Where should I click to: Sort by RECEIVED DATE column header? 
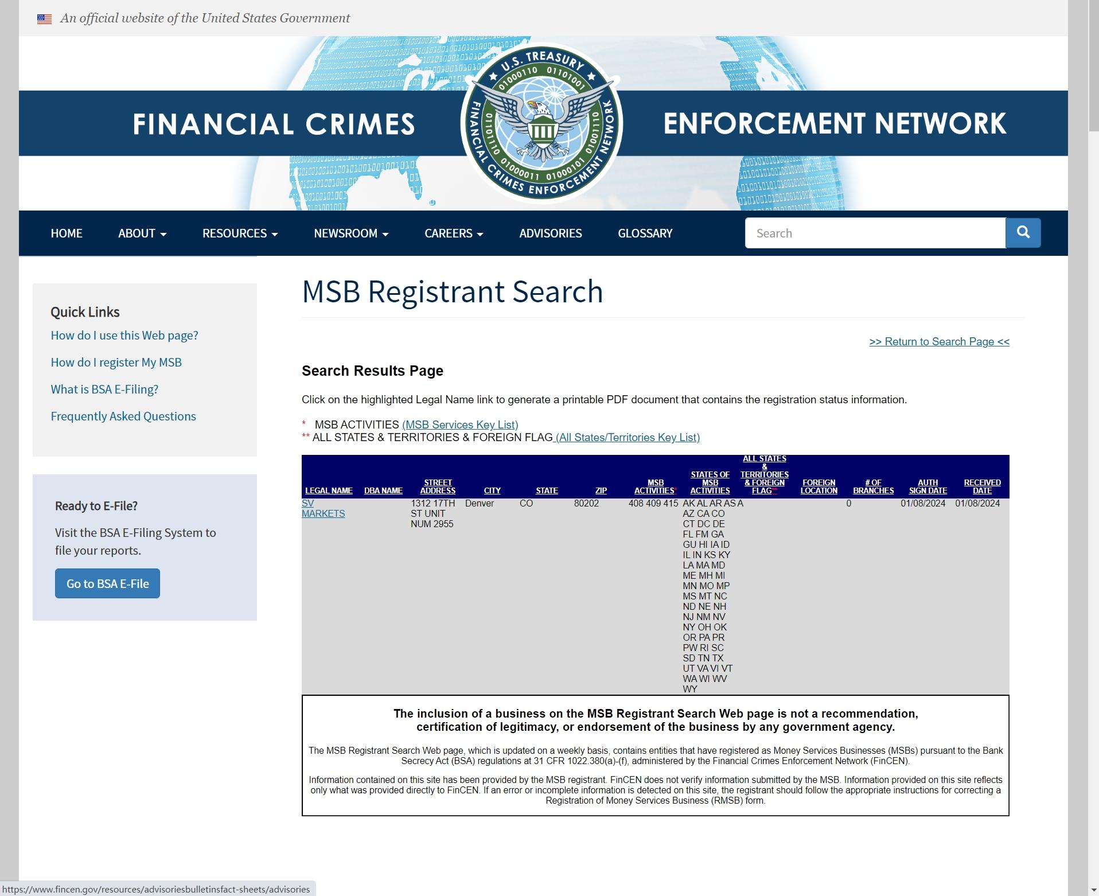tap(983, 486)
